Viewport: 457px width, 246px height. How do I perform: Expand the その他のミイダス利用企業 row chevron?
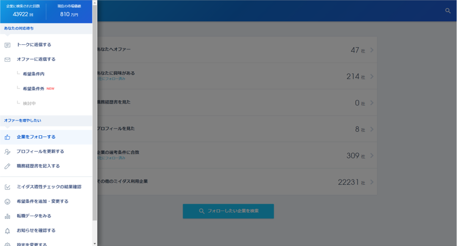[372, 182]
